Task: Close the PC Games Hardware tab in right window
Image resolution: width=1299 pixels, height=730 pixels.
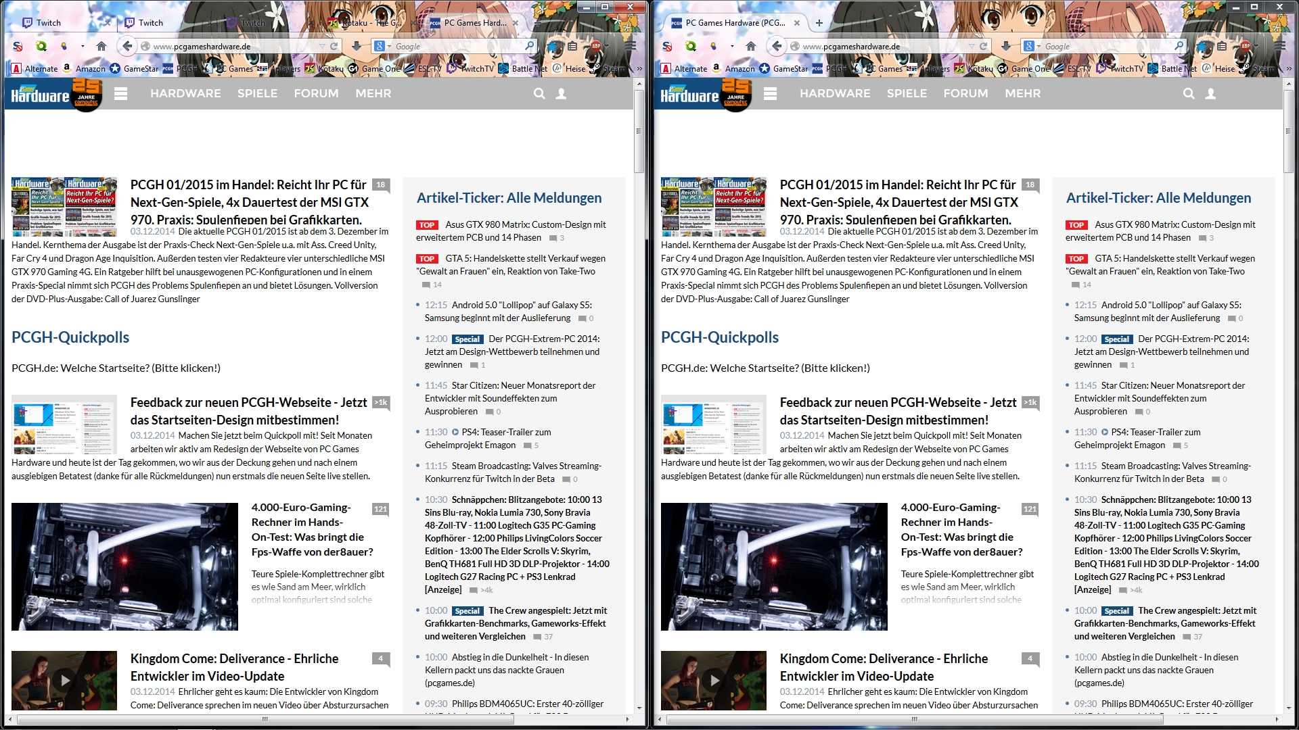Action: (x=796, y=23)
